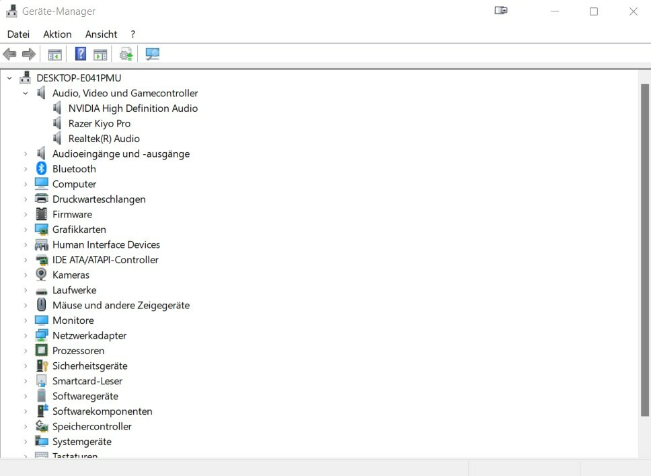Expand the Bluetooth category chevron
The image size is (651, 476).
point(26,169)
